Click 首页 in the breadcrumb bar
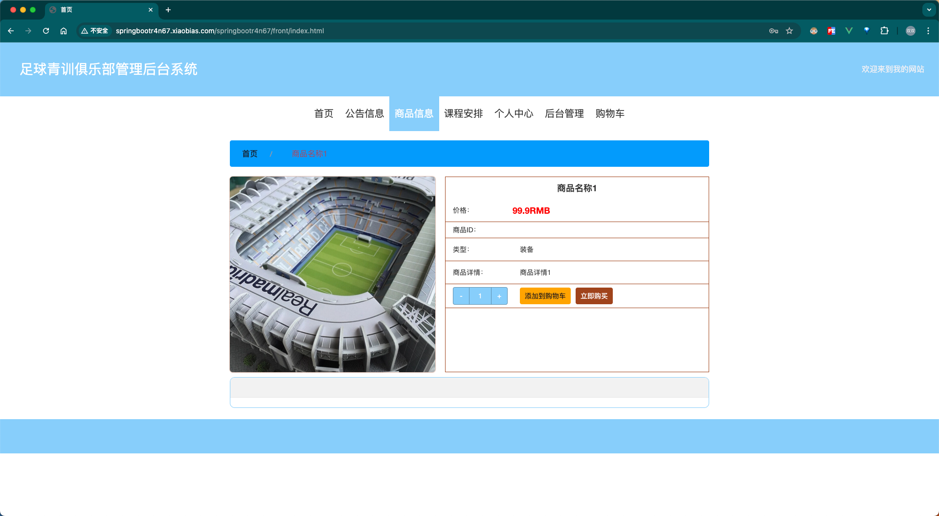 click(250, 154)
